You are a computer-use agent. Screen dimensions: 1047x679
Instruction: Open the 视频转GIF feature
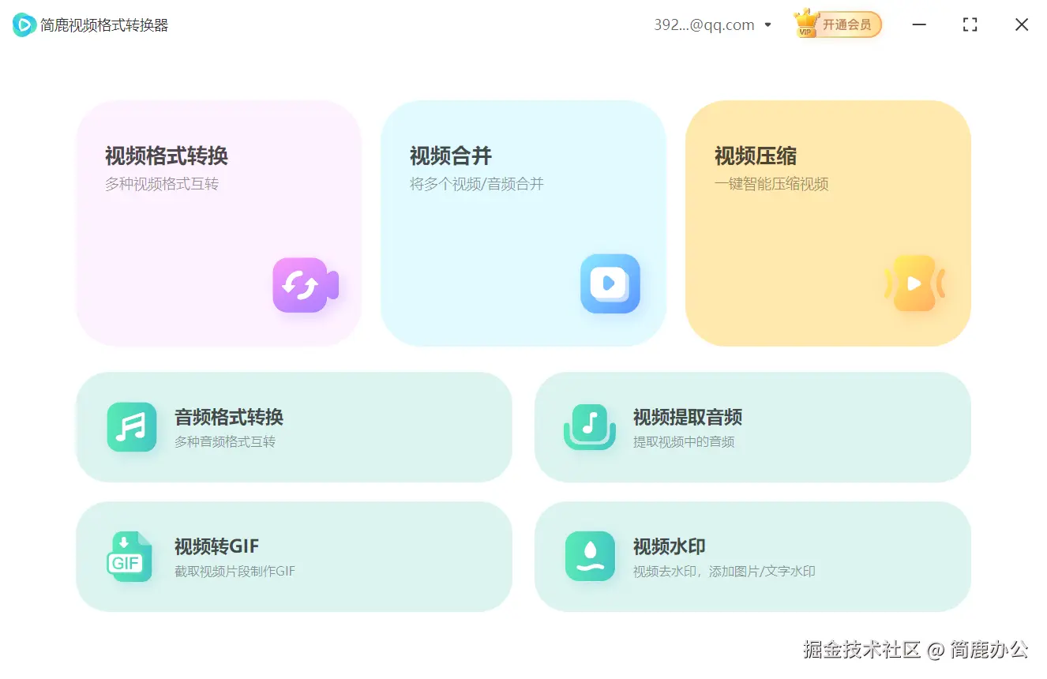coord(294,557)
